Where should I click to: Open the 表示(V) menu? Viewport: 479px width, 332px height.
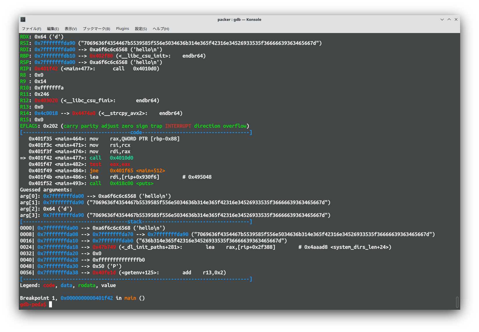click(x=71, y=29)
